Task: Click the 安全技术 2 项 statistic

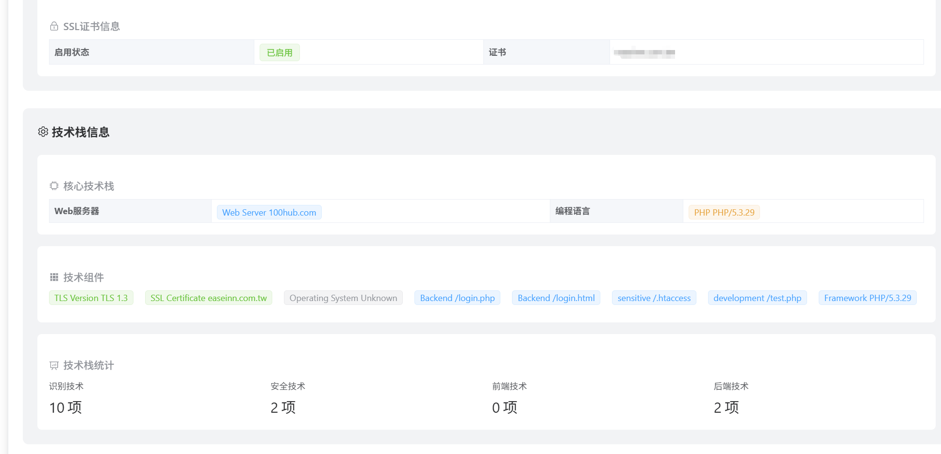Action: (x=283, y=407)
